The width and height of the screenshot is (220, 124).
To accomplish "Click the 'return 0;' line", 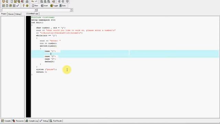I will click(x=42, y=72).
